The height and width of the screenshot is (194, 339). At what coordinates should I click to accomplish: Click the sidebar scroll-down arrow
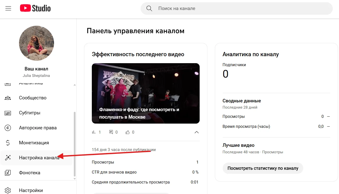click(75, 179)
